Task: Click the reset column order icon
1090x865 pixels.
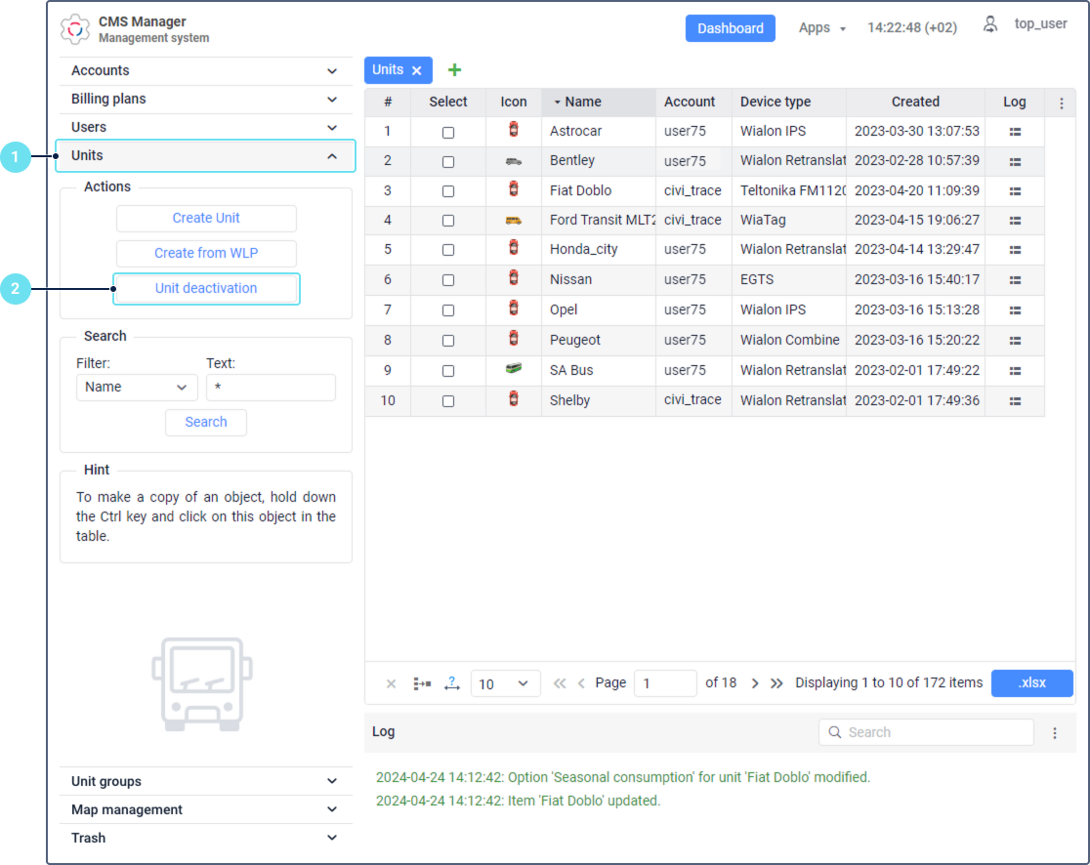Action: [422, 683]
